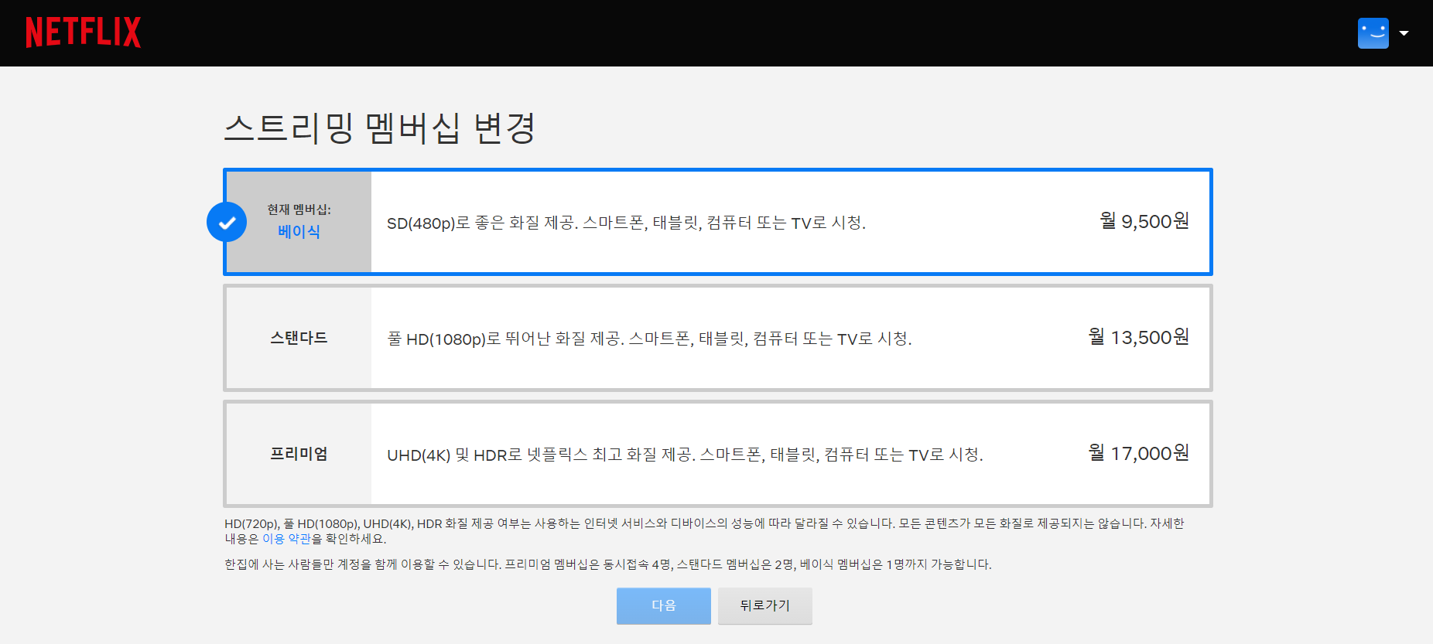Click the 월 17,000원 price
The width and height of the screenshot is (1433, 644).
pos(1139,453)
